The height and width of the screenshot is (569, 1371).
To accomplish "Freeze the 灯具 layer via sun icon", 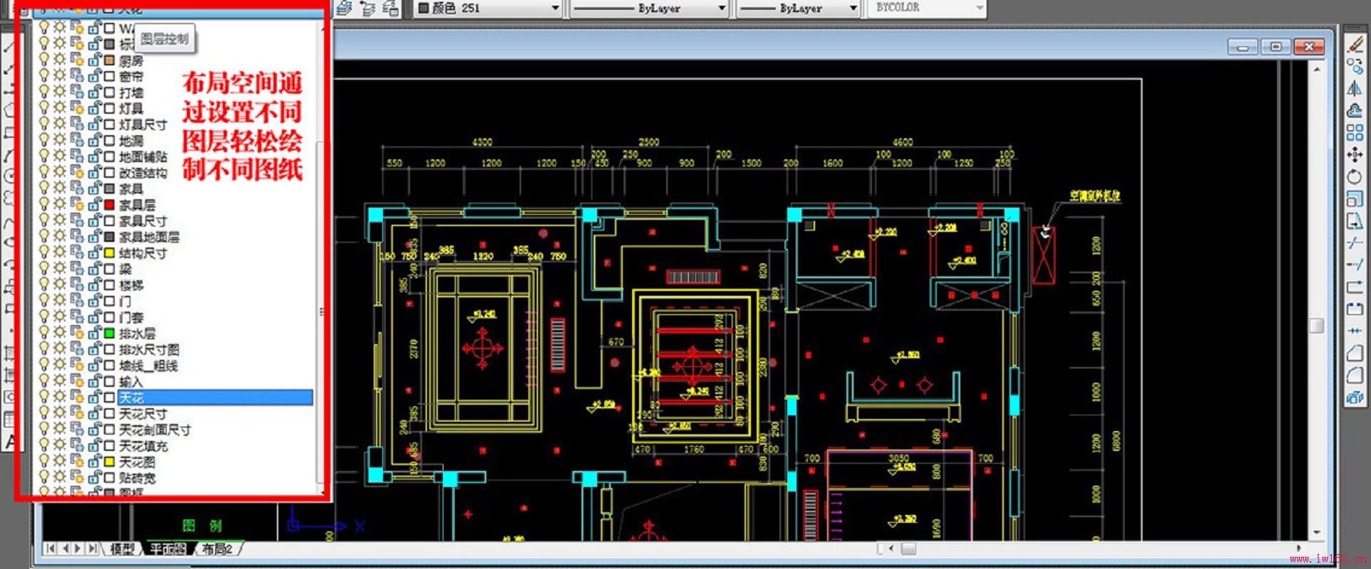I will [60, 108].
